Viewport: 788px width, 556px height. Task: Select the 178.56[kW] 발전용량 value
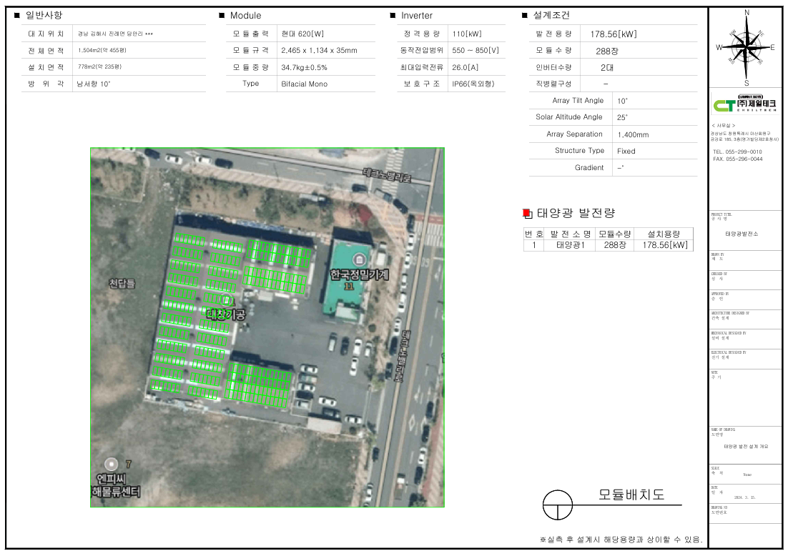tap(613, 34)
